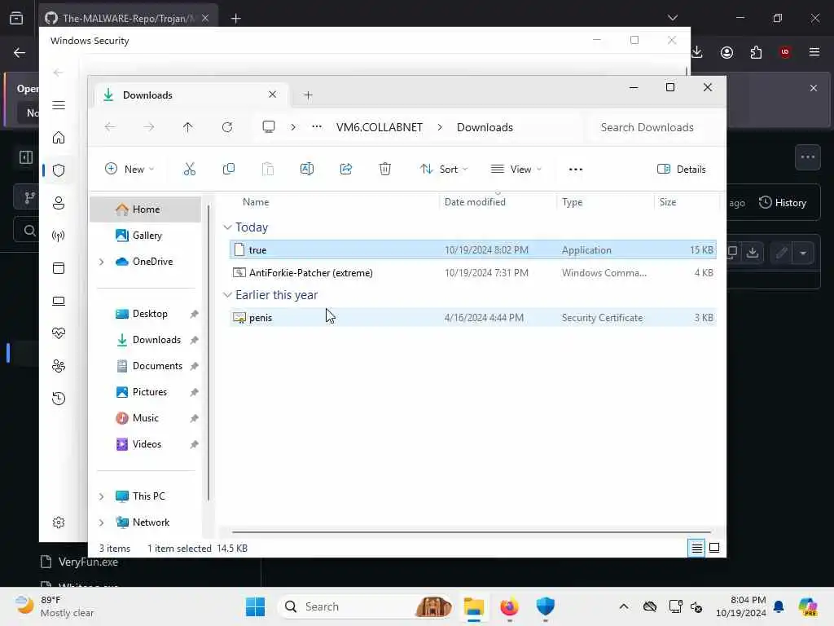Screen dimensions: 834x626
Task: Click the Delete trash icon in Explorer toolbar
Action: pyautogui.click(x=385, y=170)
